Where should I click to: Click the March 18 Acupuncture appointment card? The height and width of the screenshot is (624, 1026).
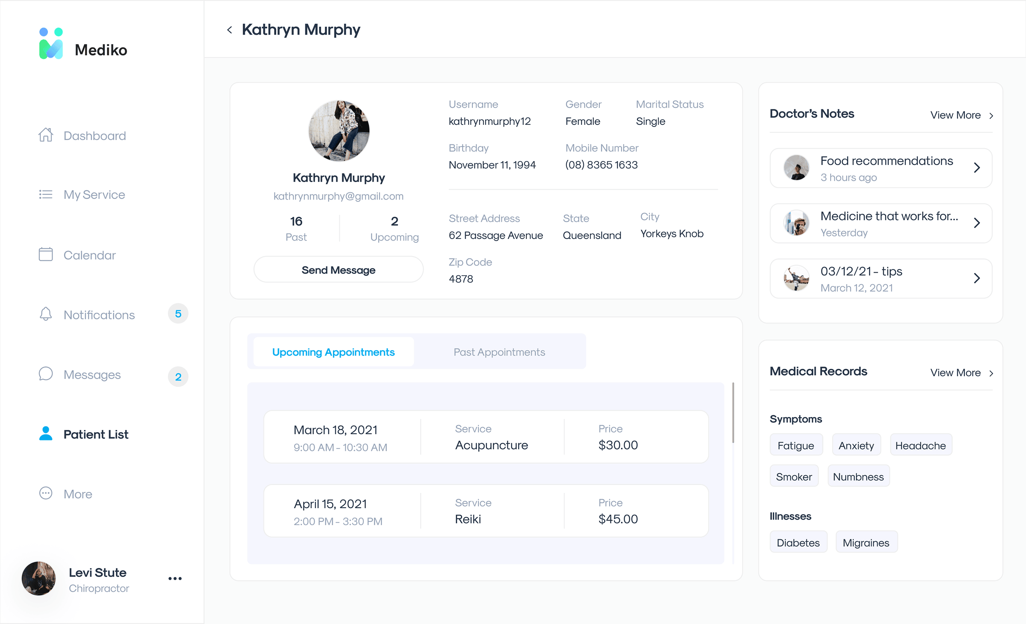pyautogui.click(x=486, y=437)
